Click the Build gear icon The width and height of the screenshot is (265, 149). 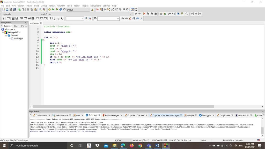(x=49, y=10)
